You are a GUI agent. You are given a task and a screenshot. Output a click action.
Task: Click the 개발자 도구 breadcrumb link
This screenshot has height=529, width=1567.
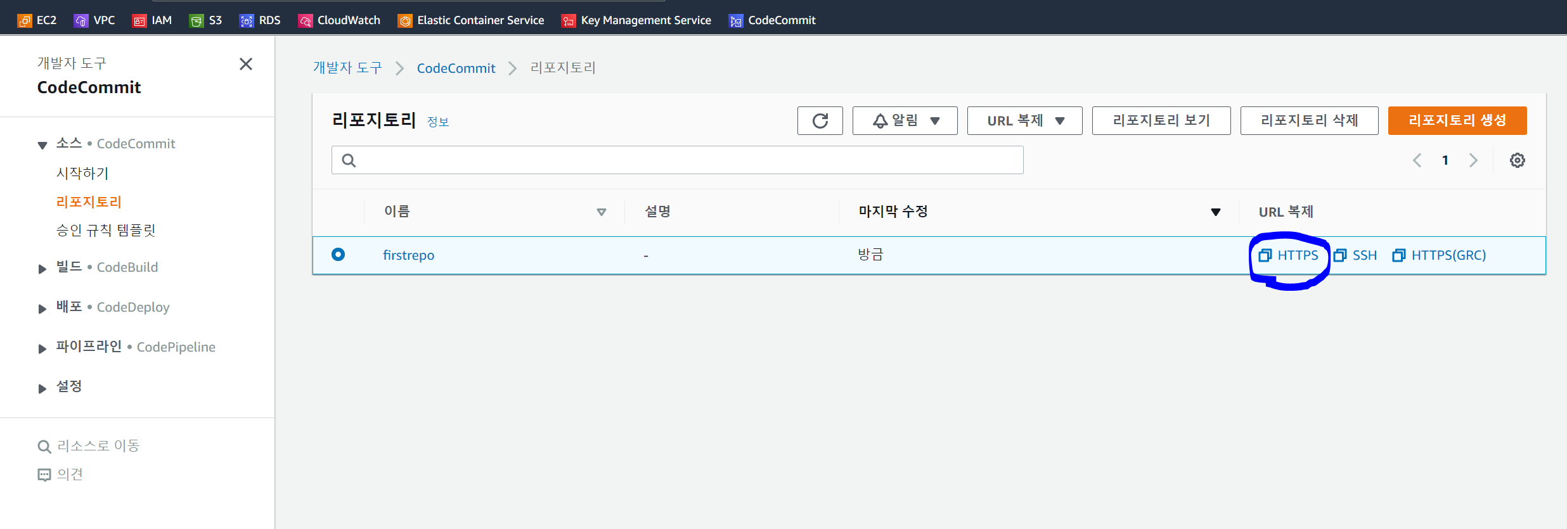click(x=347, y=68)
